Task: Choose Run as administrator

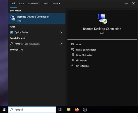Action: click(x=86, y=50)
